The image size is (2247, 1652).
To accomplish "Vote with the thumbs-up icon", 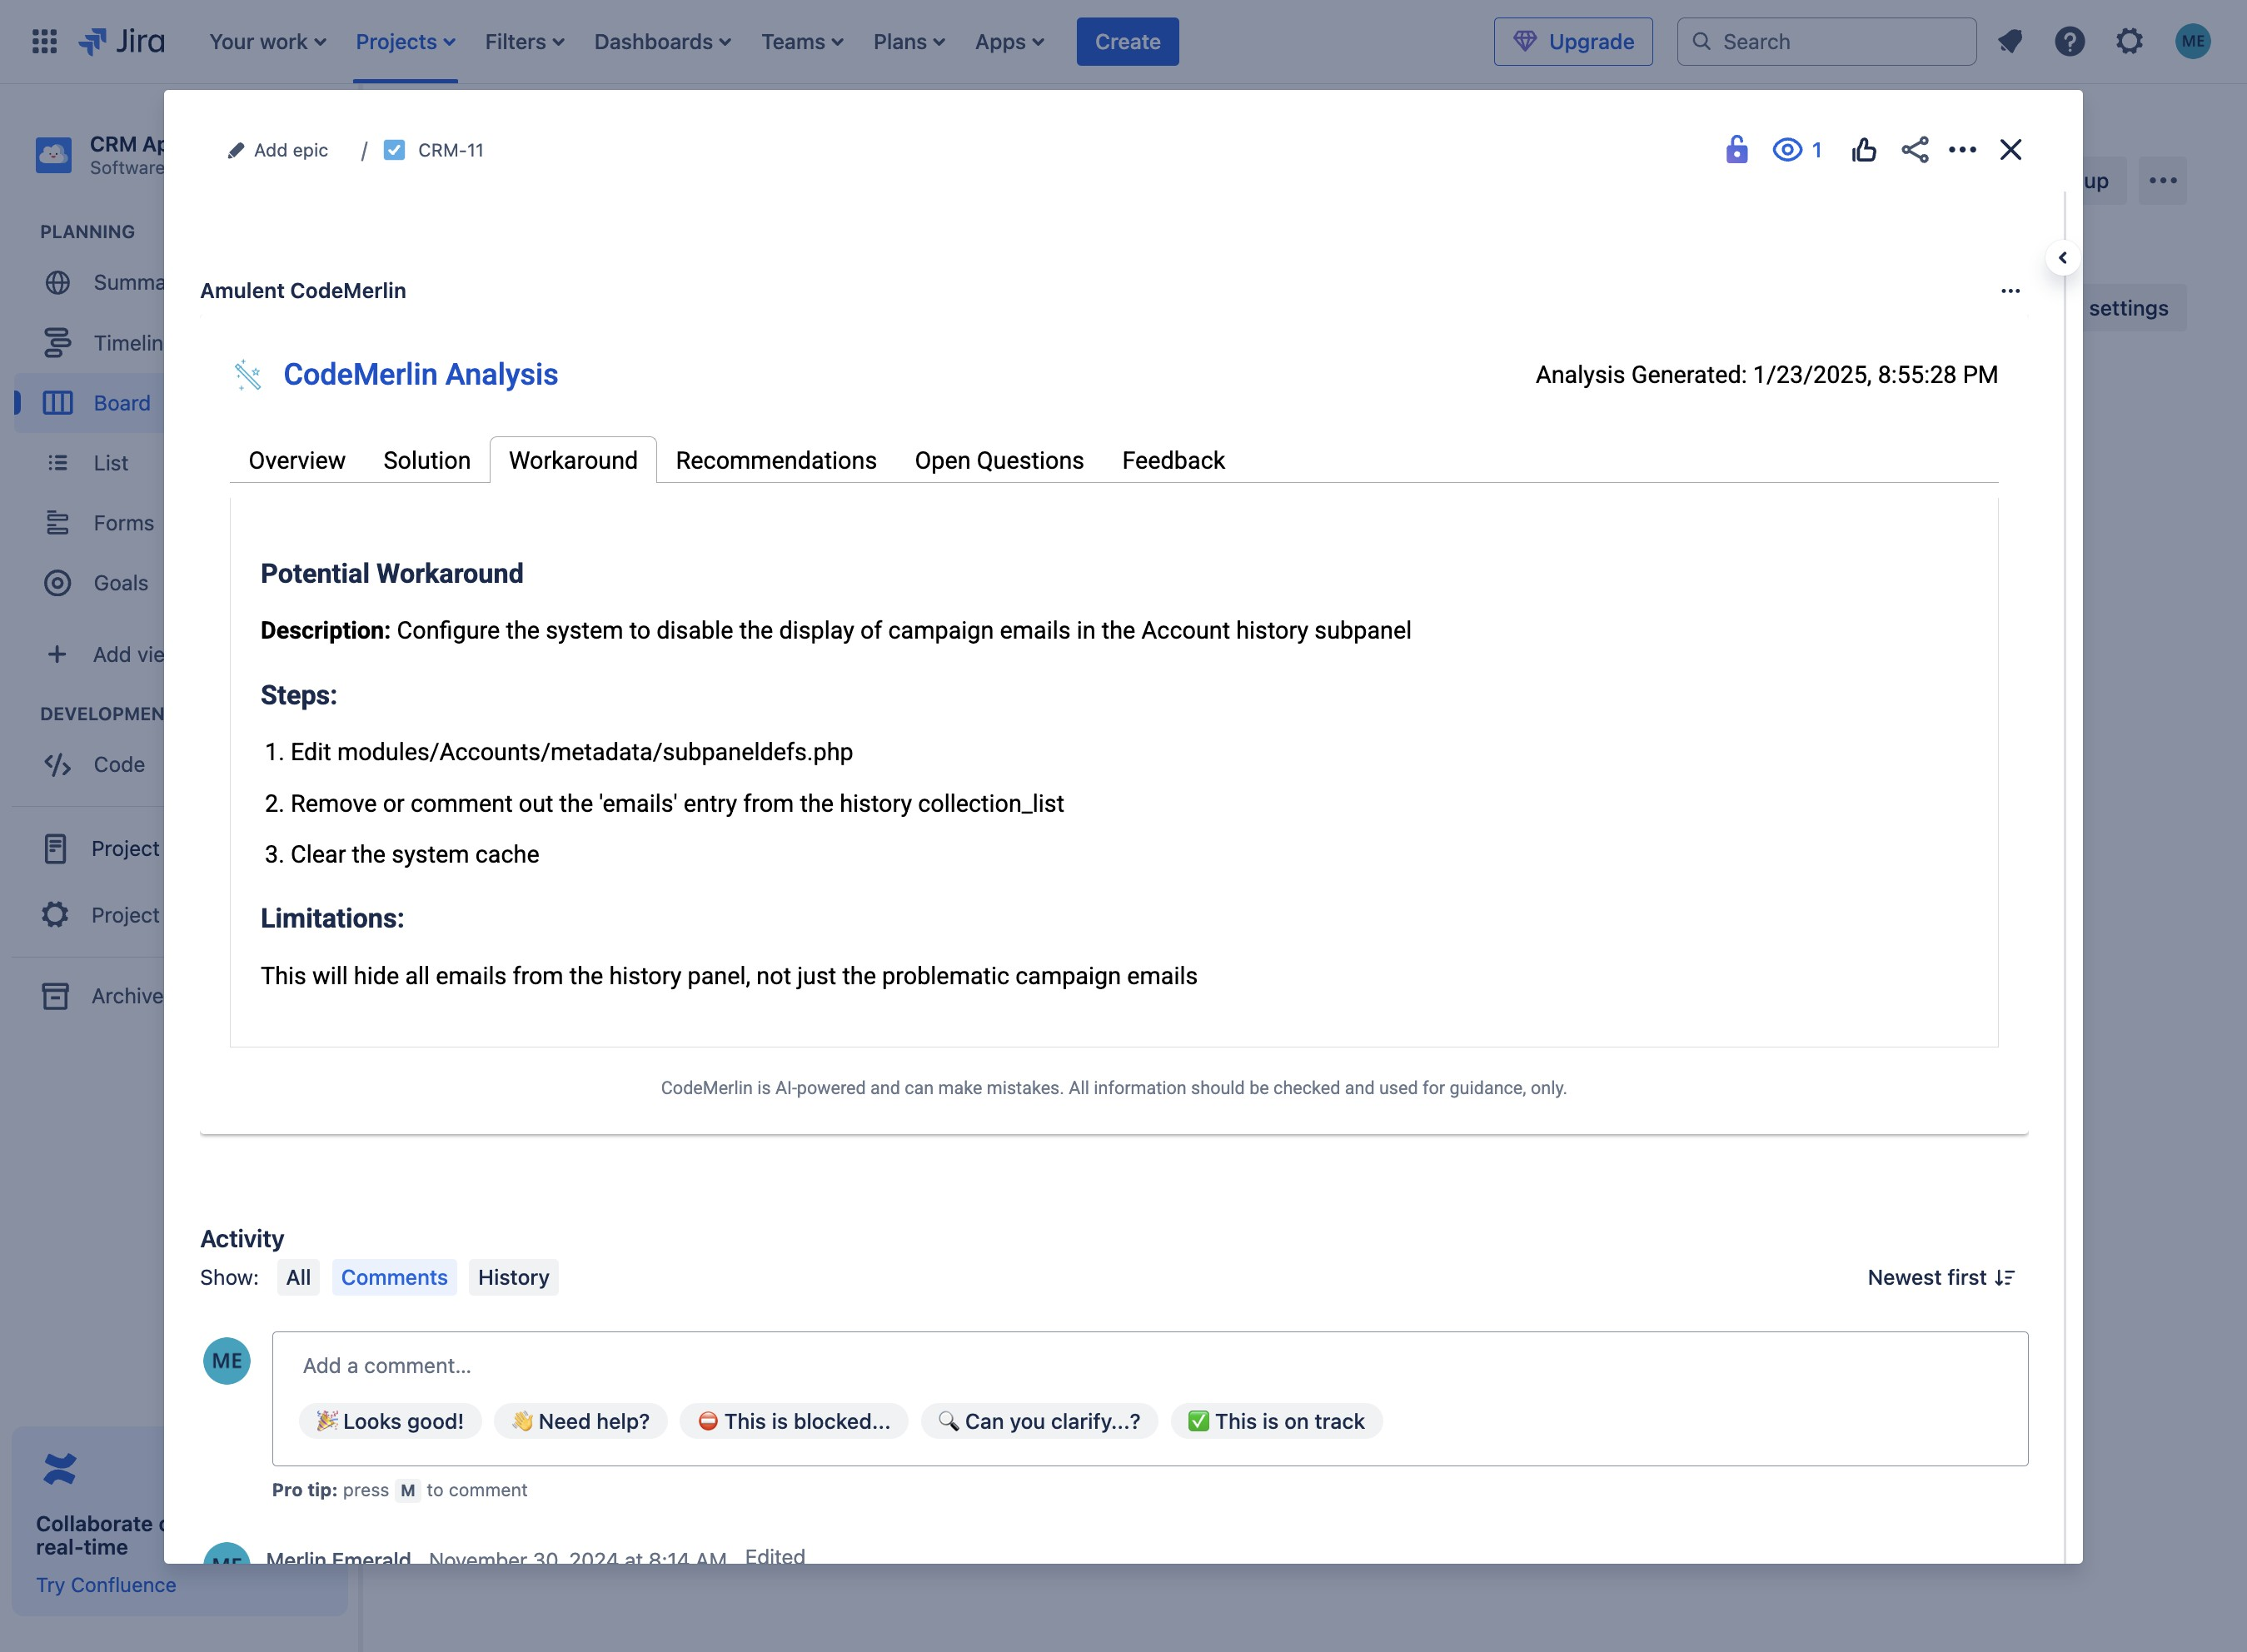I will coord(1864,150).
